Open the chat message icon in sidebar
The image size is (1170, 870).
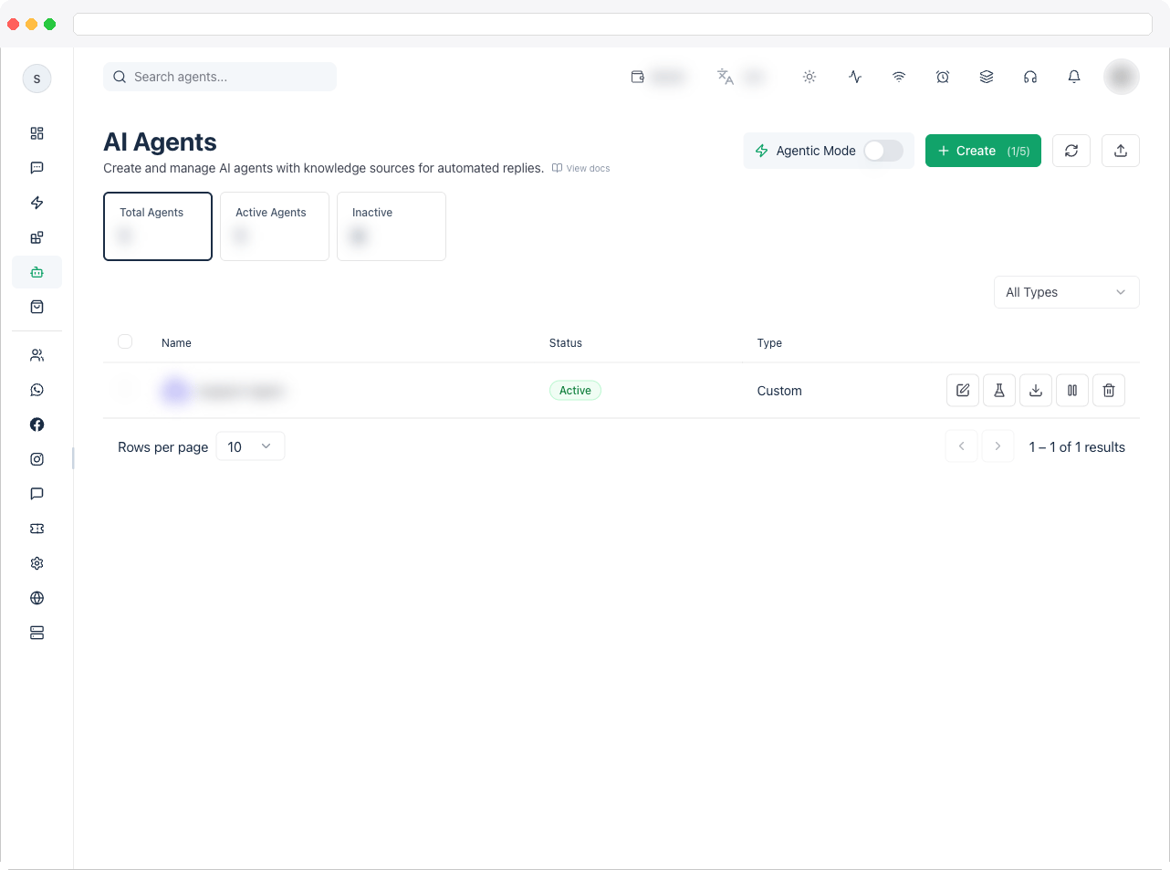[x=37, y=168]
